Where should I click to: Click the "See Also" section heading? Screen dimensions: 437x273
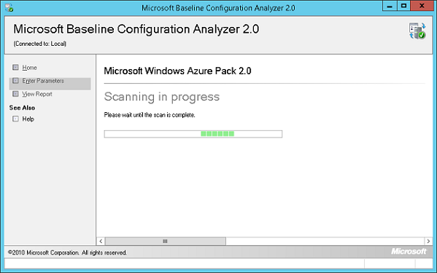(x=22, y=108)
